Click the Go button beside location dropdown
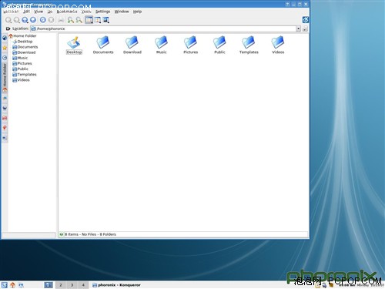The width and height of the screenshot is (385, 289). (x=305, y=29)
